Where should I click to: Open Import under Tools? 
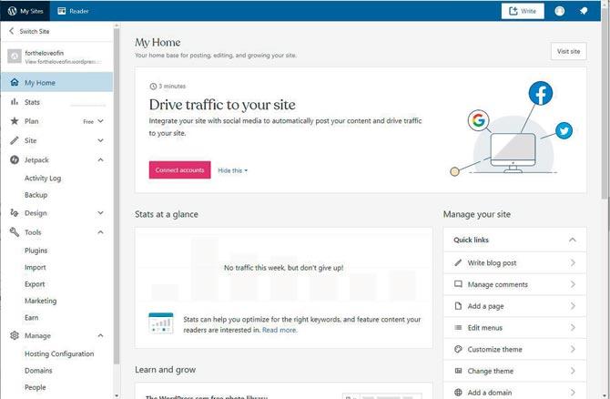[35, 267]
